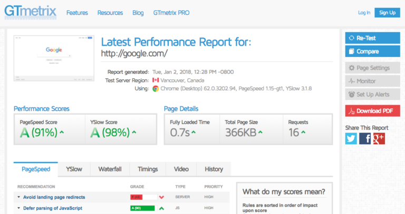Expand Avoid landing page redirects recommendation
The width and height of the screenshot is (405, 214).
54,197
